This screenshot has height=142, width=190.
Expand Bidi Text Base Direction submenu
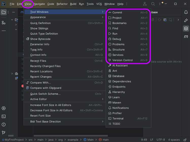pos(65,122)
